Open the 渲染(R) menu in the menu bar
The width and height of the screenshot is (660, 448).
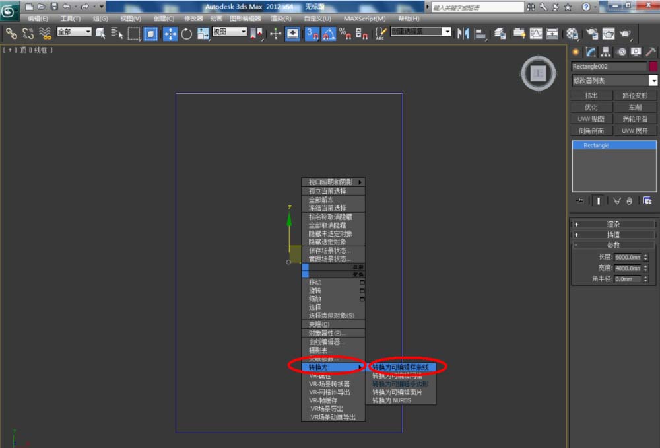click(281, 19)
